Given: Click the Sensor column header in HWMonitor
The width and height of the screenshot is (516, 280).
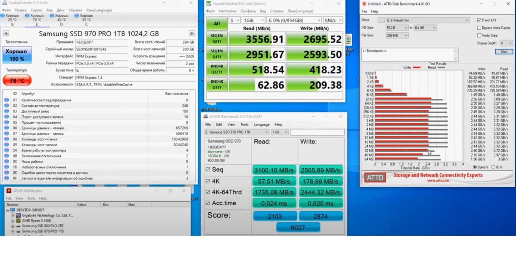Looking at the screenshot, I should pos(40,205).
